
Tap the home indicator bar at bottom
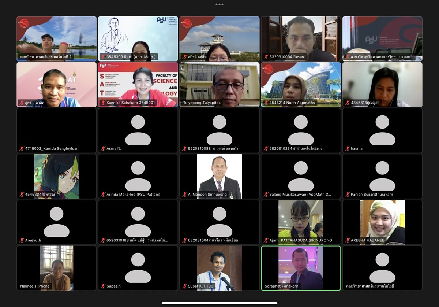[x=219, y=303]
